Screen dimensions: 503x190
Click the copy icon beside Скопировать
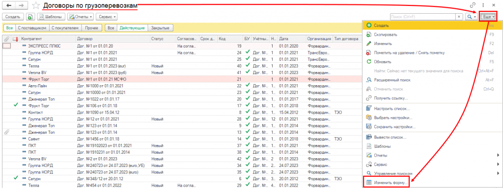pyautogui.click(x=369, y=34)
